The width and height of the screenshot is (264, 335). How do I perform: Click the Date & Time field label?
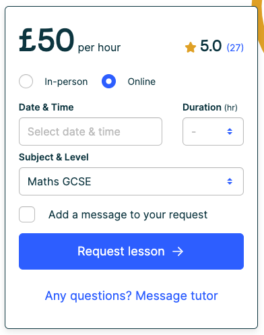[46, 107]
